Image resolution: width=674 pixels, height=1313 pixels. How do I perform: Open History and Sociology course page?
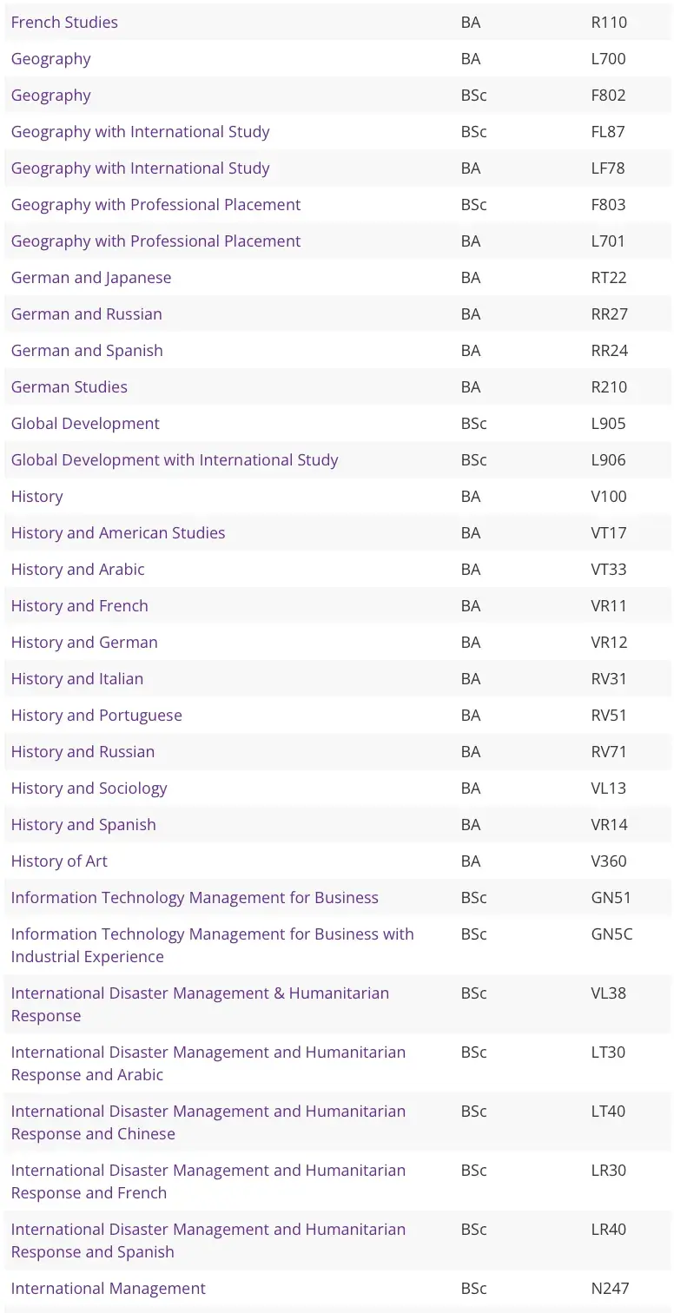coord(89,788)
